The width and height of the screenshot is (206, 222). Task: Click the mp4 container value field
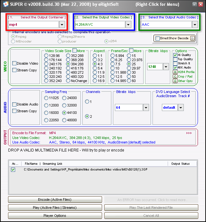[33, 24]
